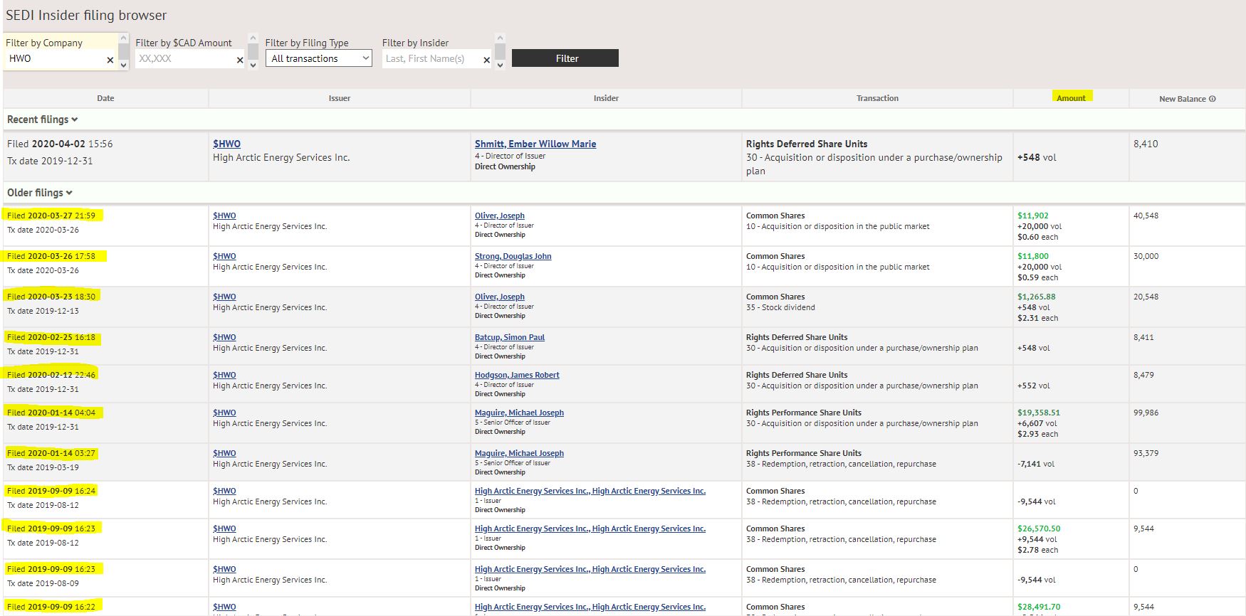The image size is (1246, 616).
Task: Open Shmitt, Ember Willow Marie insider link
Action: (535, 144)
